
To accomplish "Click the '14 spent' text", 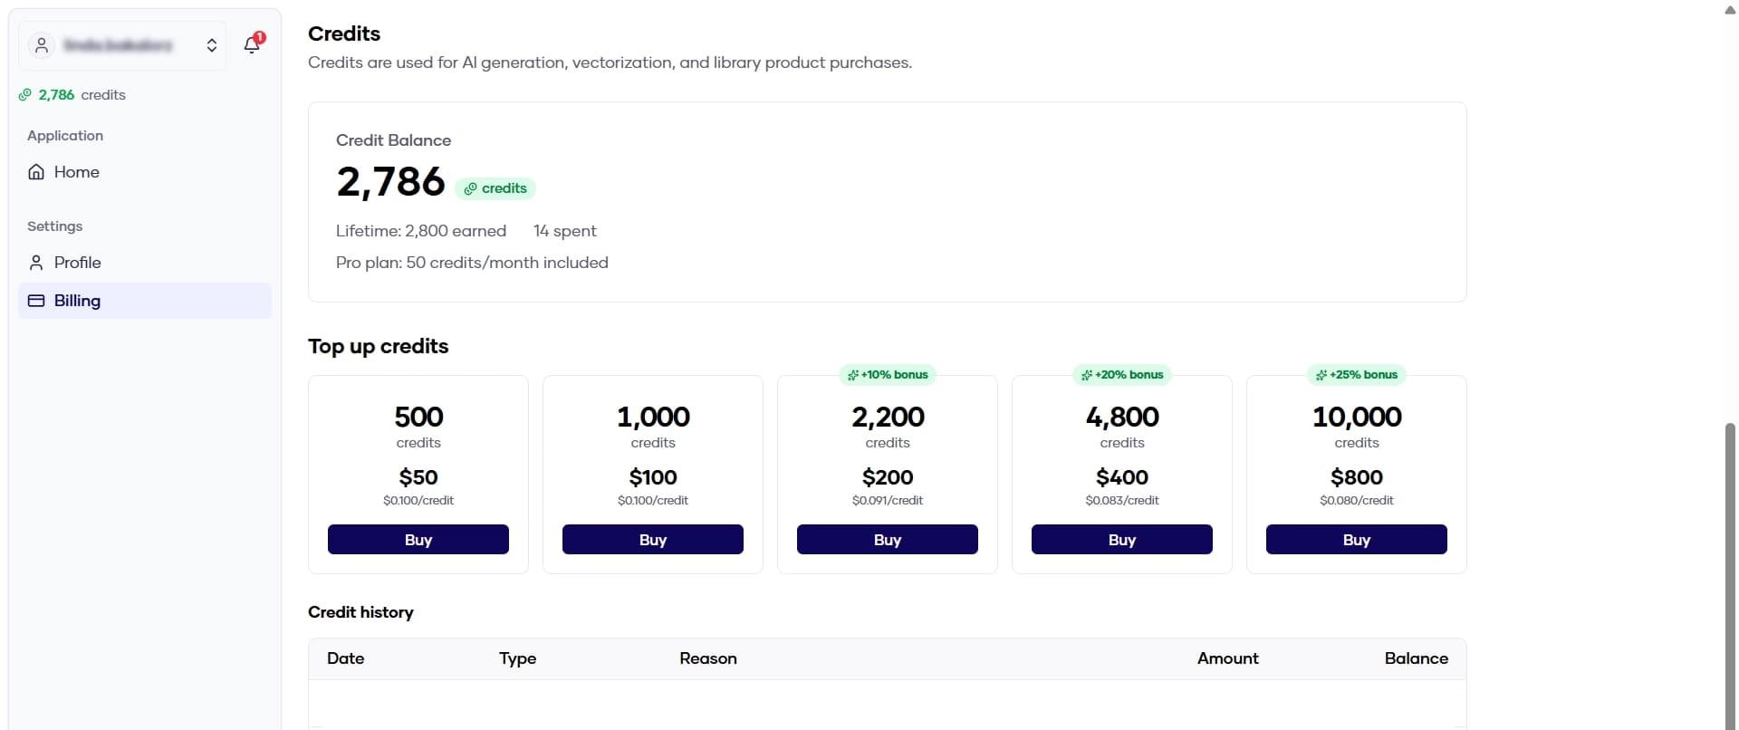I will [x=565, y=231].
